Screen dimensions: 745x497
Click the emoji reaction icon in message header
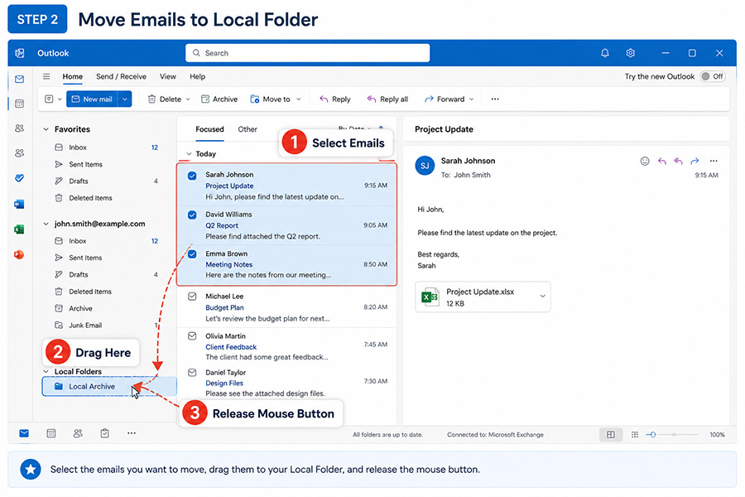pos(645,161)
